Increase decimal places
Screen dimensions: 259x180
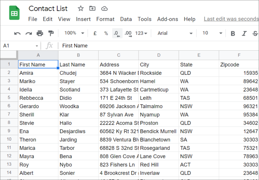128,33
